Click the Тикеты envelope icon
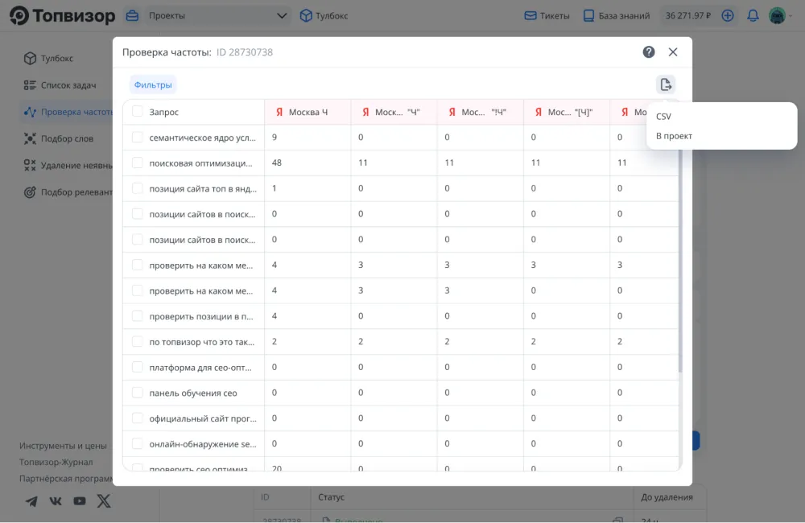This screenshot has height=523, width=805. (x=530, y=15)
